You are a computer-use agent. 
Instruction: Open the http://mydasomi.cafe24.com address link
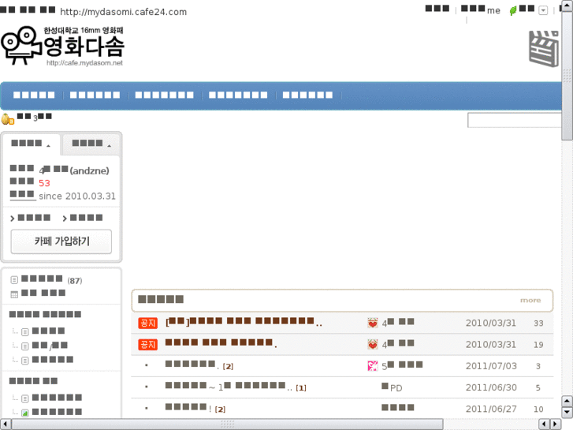click(x=123, y=12)
